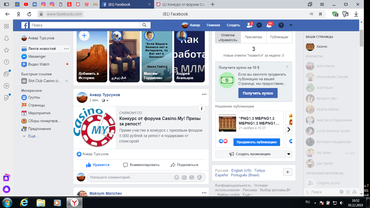Screen dimensions: 370x208
Task: Open Messenger icon in Facebook top bar
Action: click(259, 25)
